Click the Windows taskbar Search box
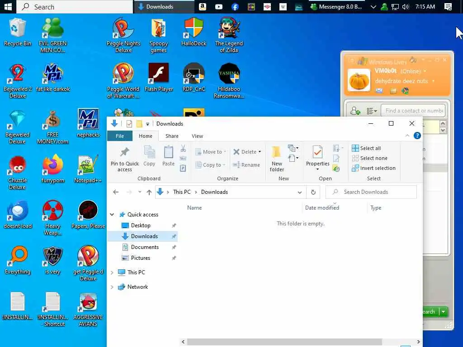 pyautogui.click(x=75, y=6)
